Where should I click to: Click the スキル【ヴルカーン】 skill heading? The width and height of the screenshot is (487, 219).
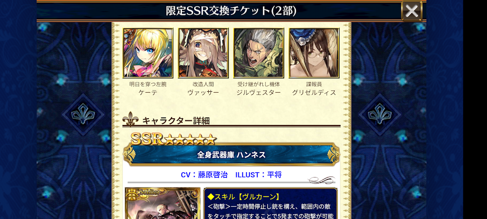pyautogui.click(x=243, y=196)
